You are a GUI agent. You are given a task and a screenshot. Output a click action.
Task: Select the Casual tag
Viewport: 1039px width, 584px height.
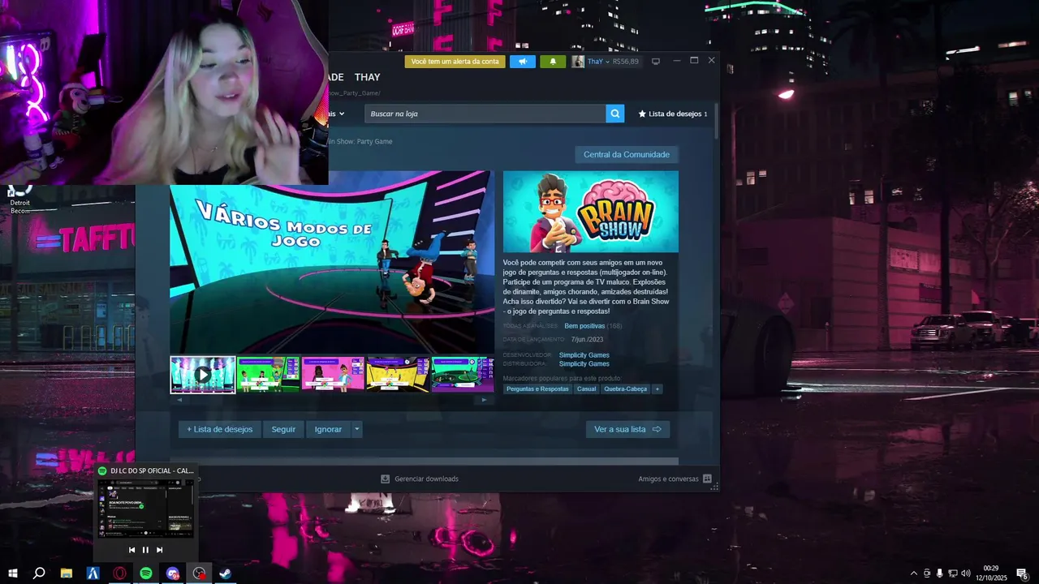[x=586, y=389]
